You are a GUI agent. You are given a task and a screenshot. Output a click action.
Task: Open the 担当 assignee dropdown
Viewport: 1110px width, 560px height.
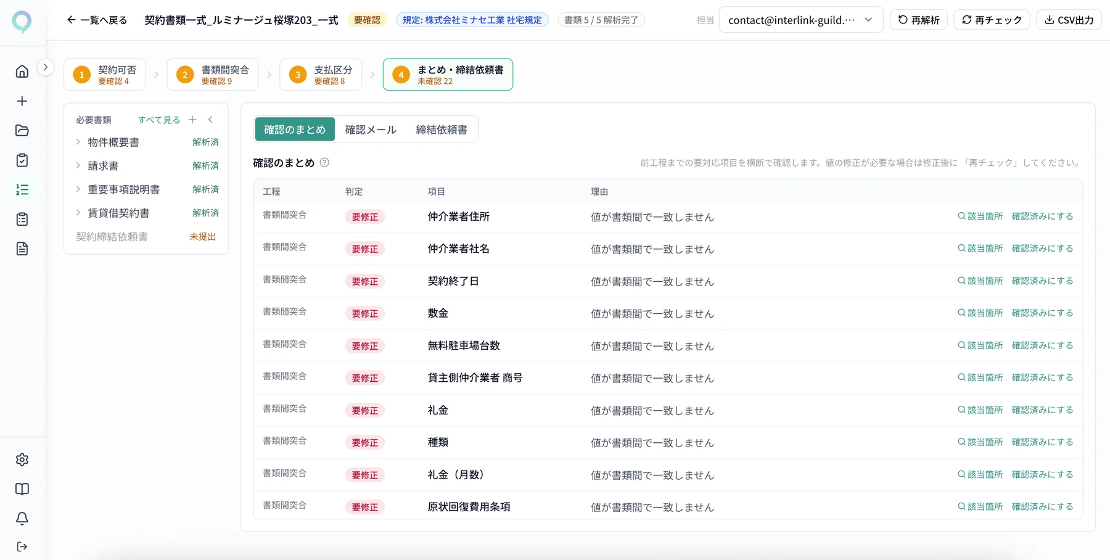click(x=800, y=20)
